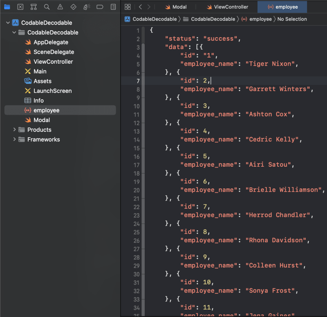Image resolution: width=327 pixels, height=317 pixels.
Task: Show the Symbol navigator hierarchy icon
Action: click(x=34, y=7)
